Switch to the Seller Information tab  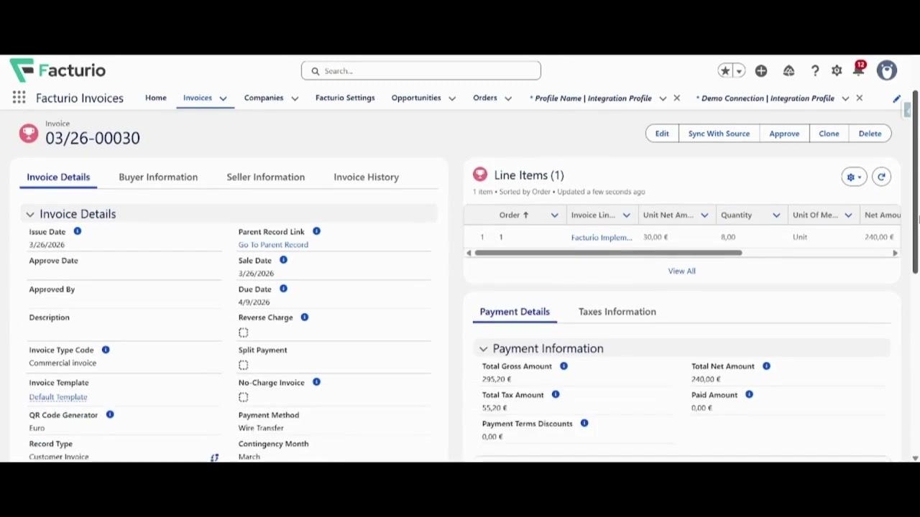tap(265, 177)
